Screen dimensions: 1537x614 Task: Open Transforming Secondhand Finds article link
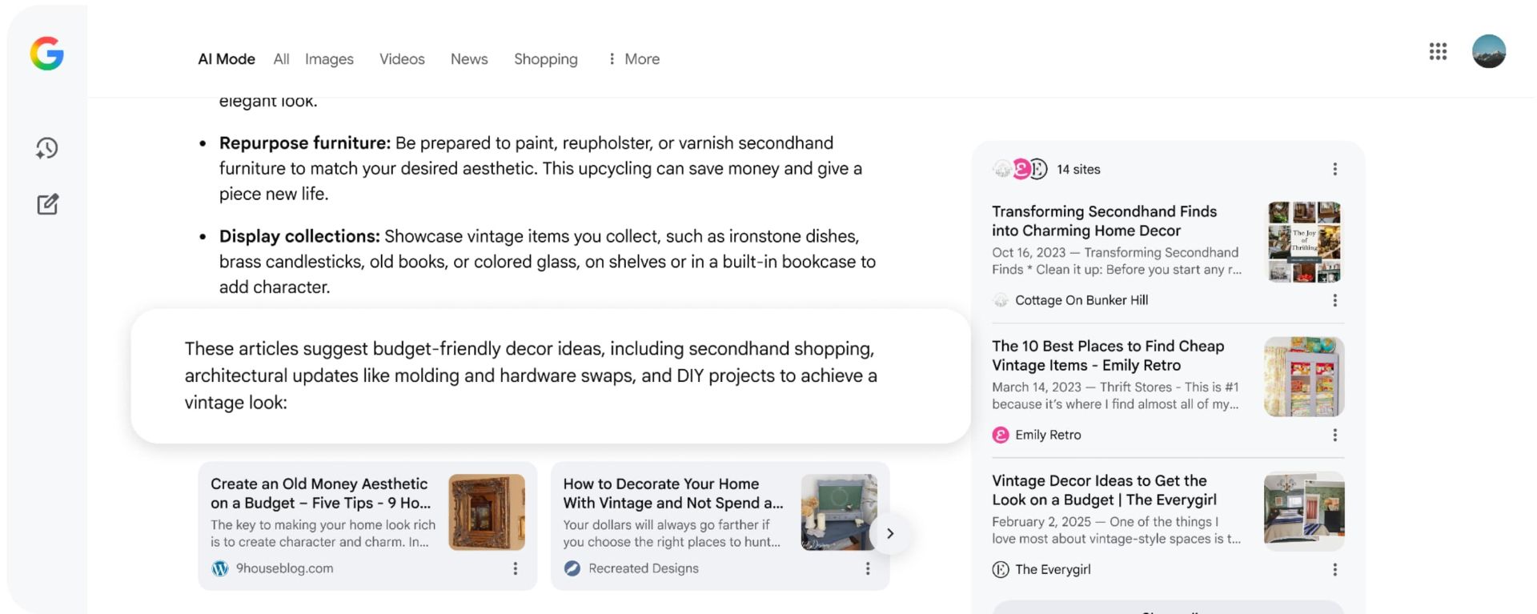[1104, 221]
